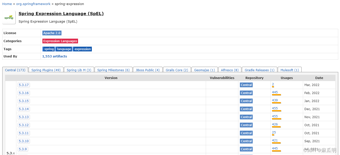Open the Apache 2.0 license badge
340x155 pixels.
[52, 33]
